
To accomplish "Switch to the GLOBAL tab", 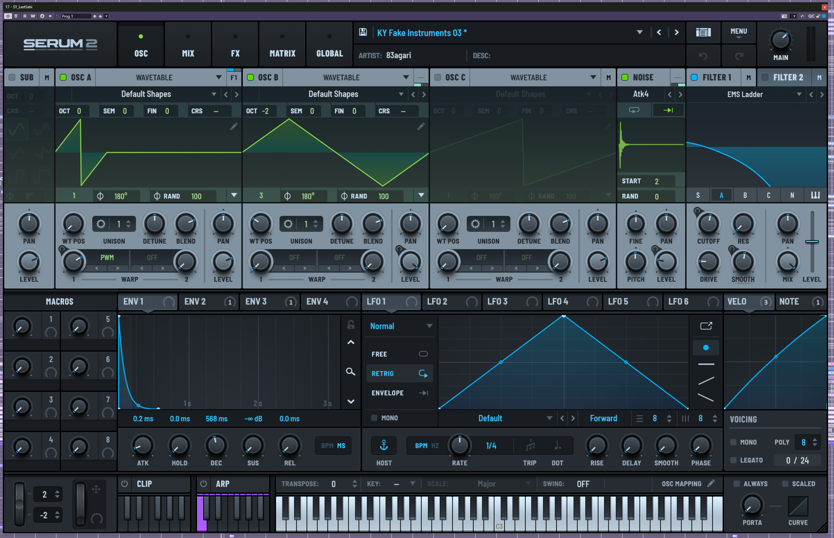I will pyautogui.click(x=329, y=45).
